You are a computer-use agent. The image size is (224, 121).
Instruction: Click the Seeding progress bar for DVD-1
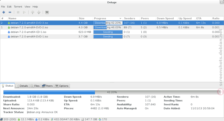[108, 37]
